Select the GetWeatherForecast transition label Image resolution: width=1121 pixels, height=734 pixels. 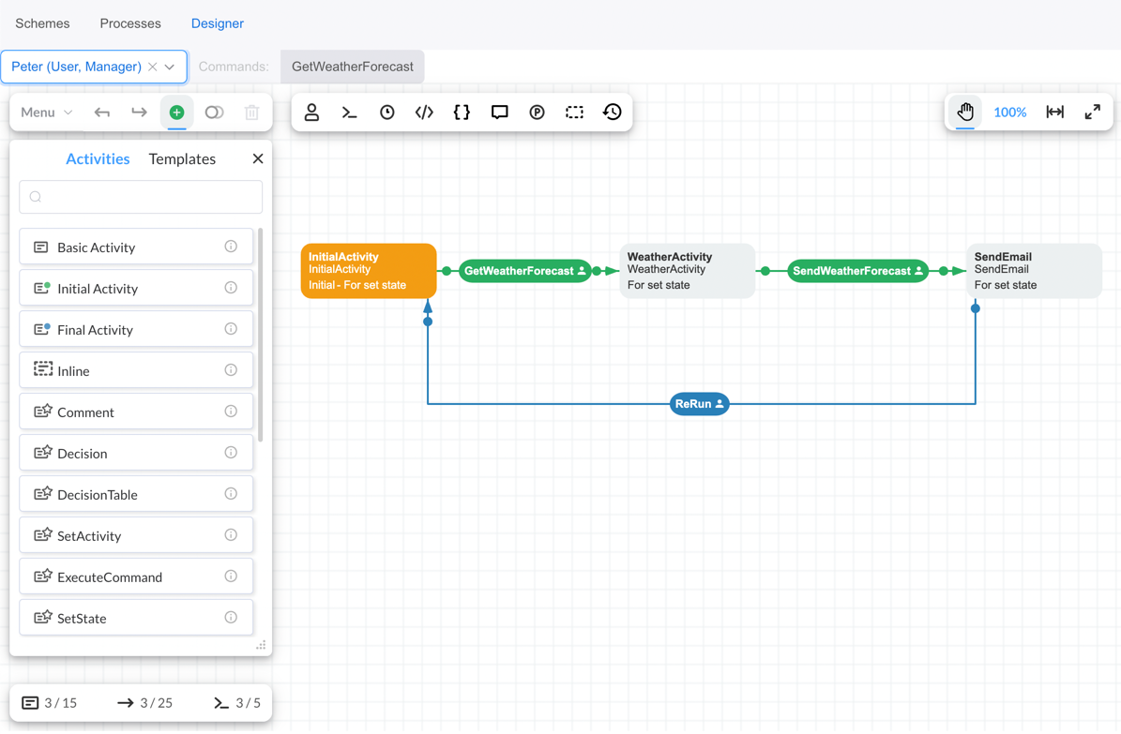(x=524, y=271)
